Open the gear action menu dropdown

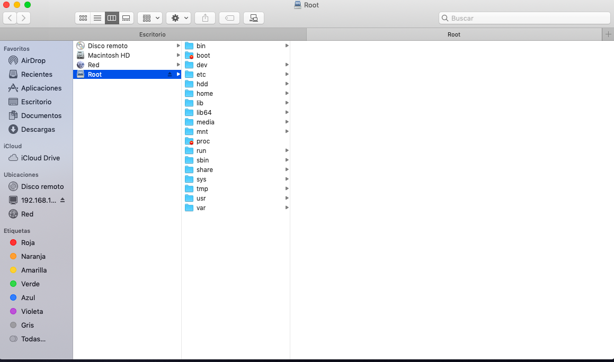[179, 18]
